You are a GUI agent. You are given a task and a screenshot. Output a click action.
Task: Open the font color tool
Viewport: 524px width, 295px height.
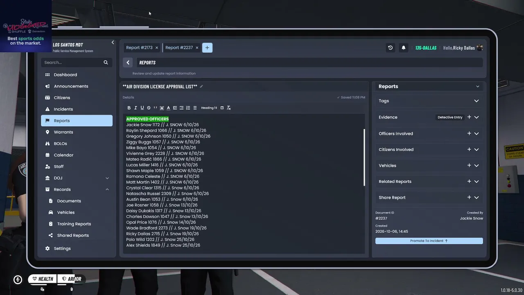click(168, 108)
